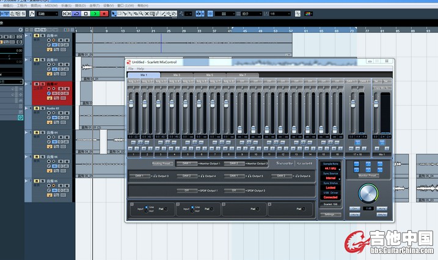The image size is (438, 260).
Task: Select the Play speaker tool
Action: 169,13
